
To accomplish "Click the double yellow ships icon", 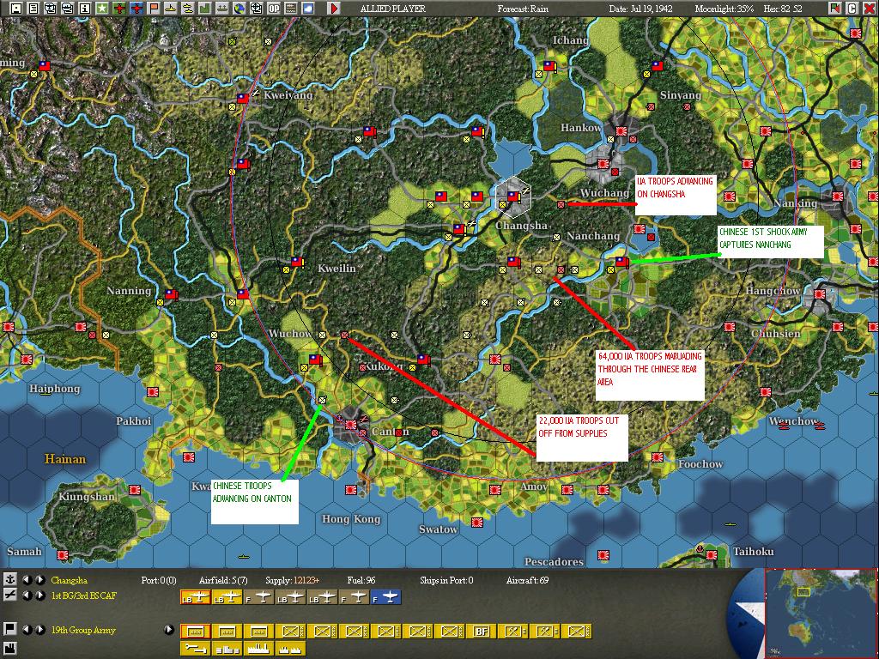I will (187, 9).
